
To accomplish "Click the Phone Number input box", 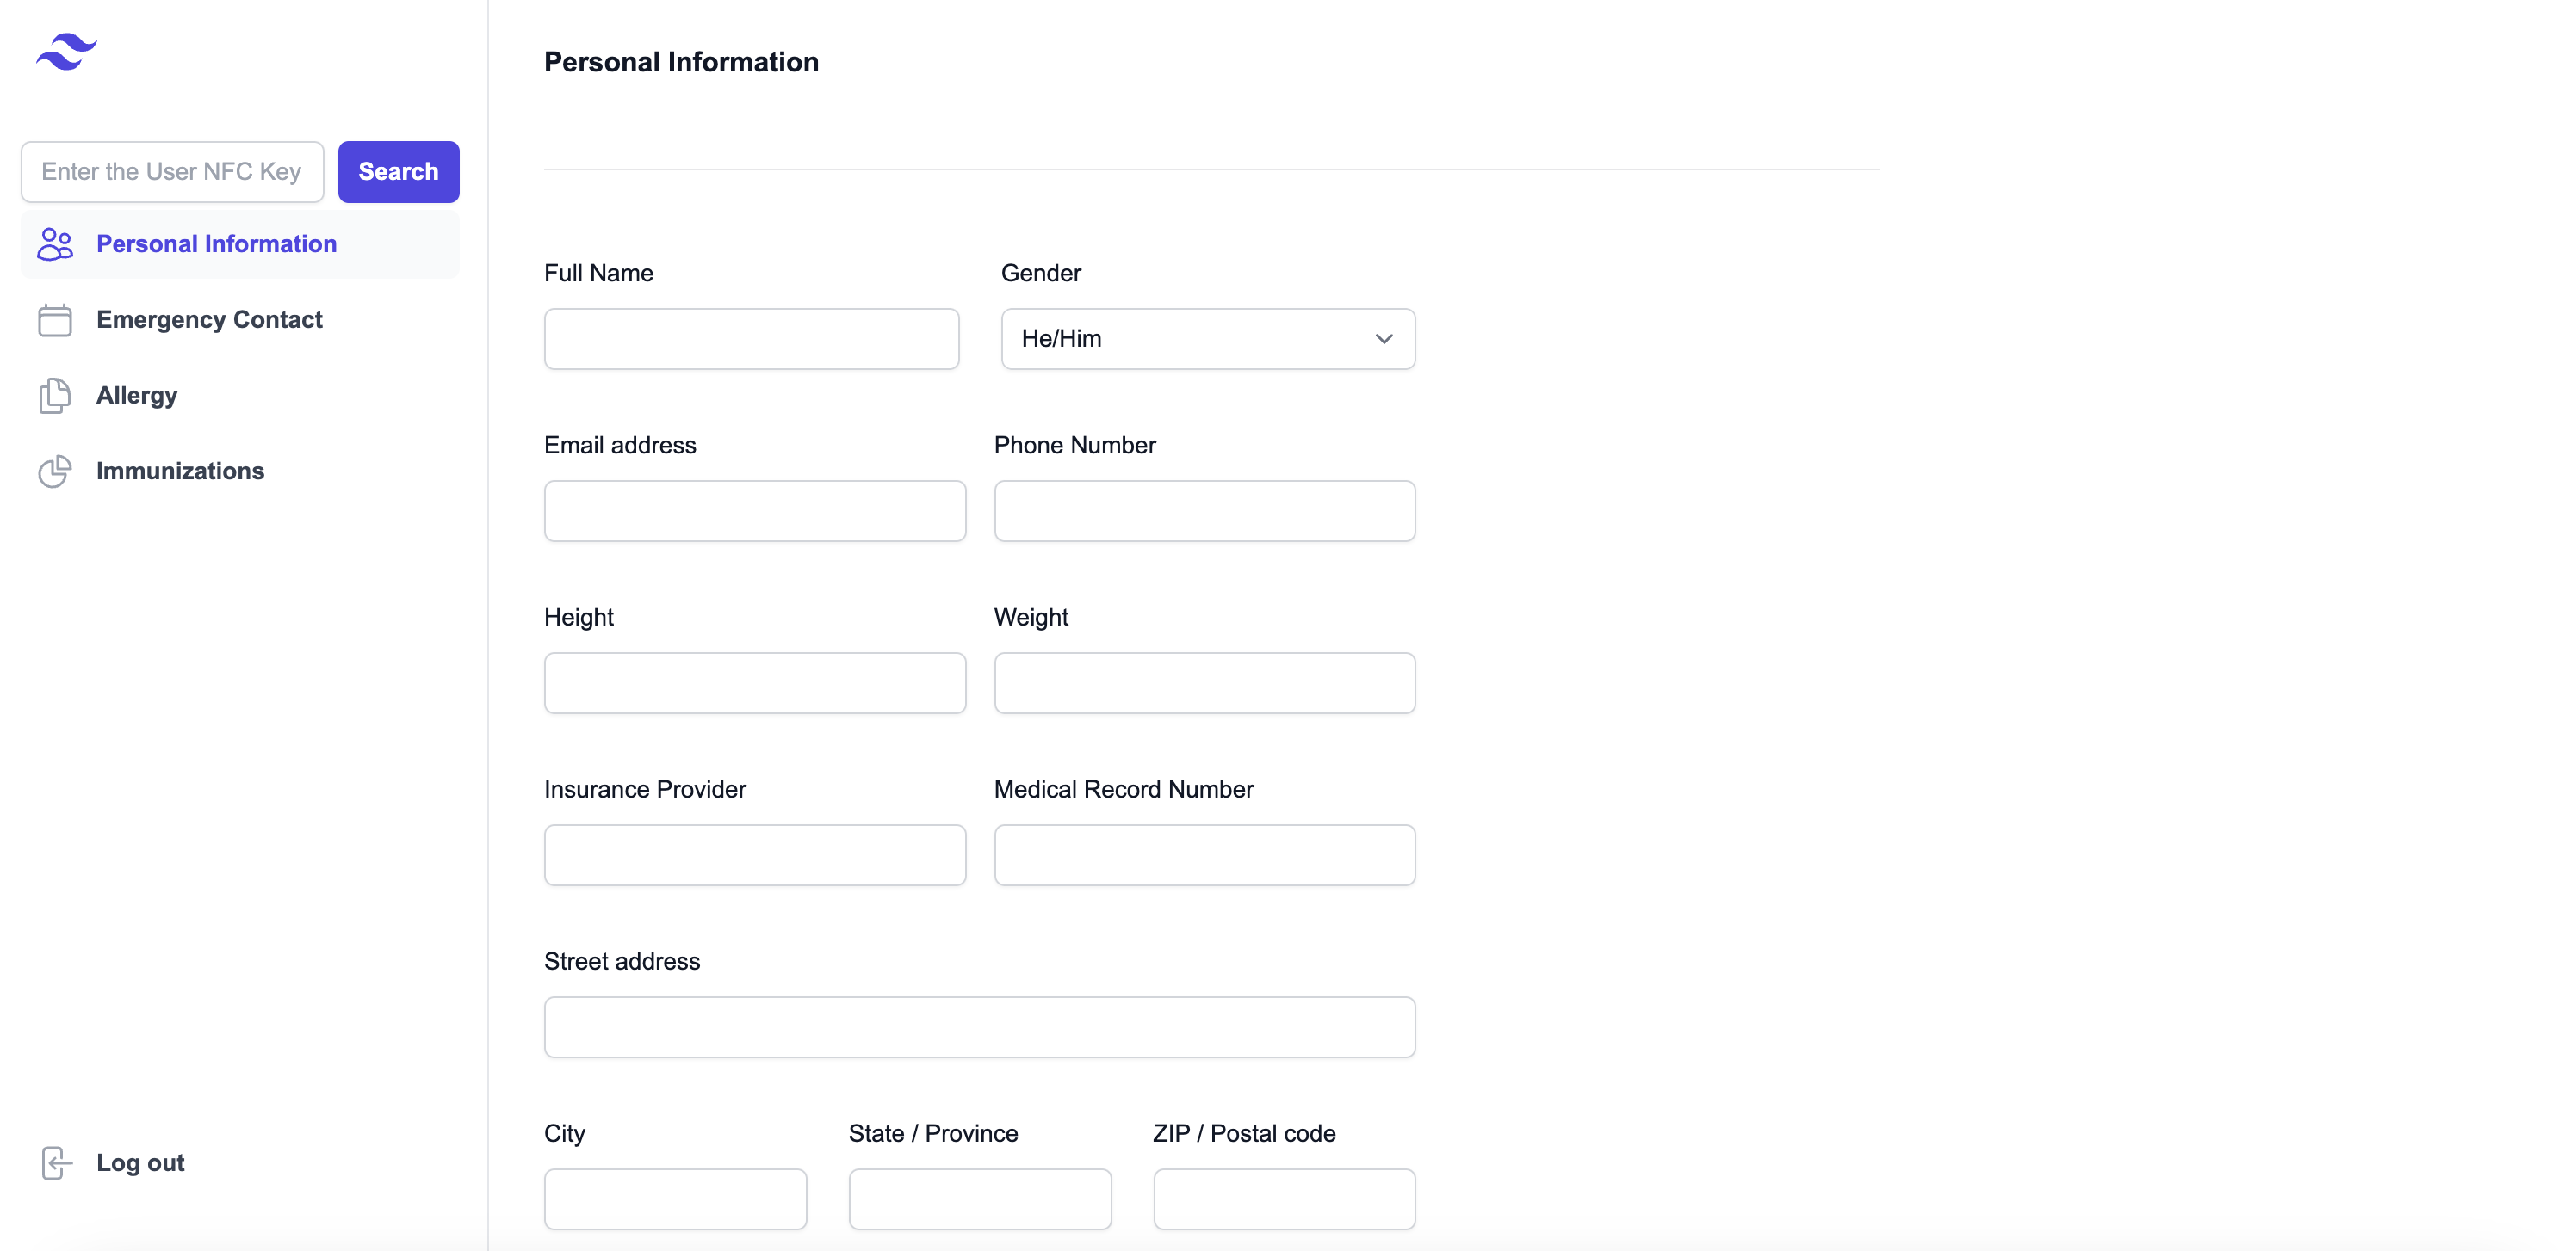I will coord(1204,510).
